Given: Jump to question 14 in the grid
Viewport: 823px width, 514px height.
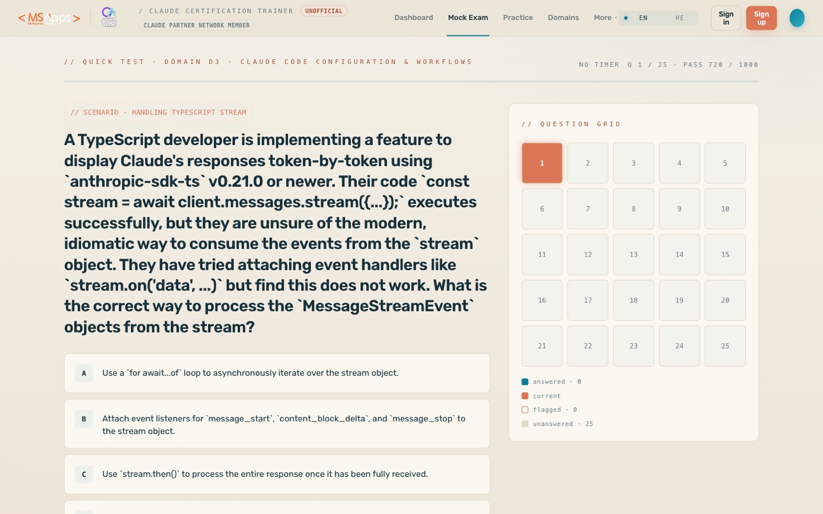Looking at the screenshot, I should click(x=680, y=255).
